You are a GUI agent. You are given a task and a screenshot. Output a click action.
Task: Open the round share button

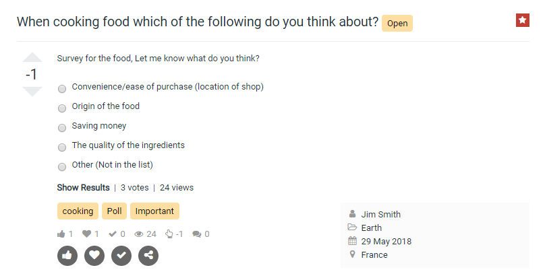click(x=148, y=255)
